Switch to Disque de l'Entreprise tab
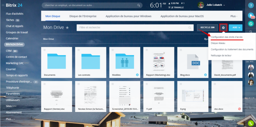This screenshot has width=256, height=127. coord(83,16)
